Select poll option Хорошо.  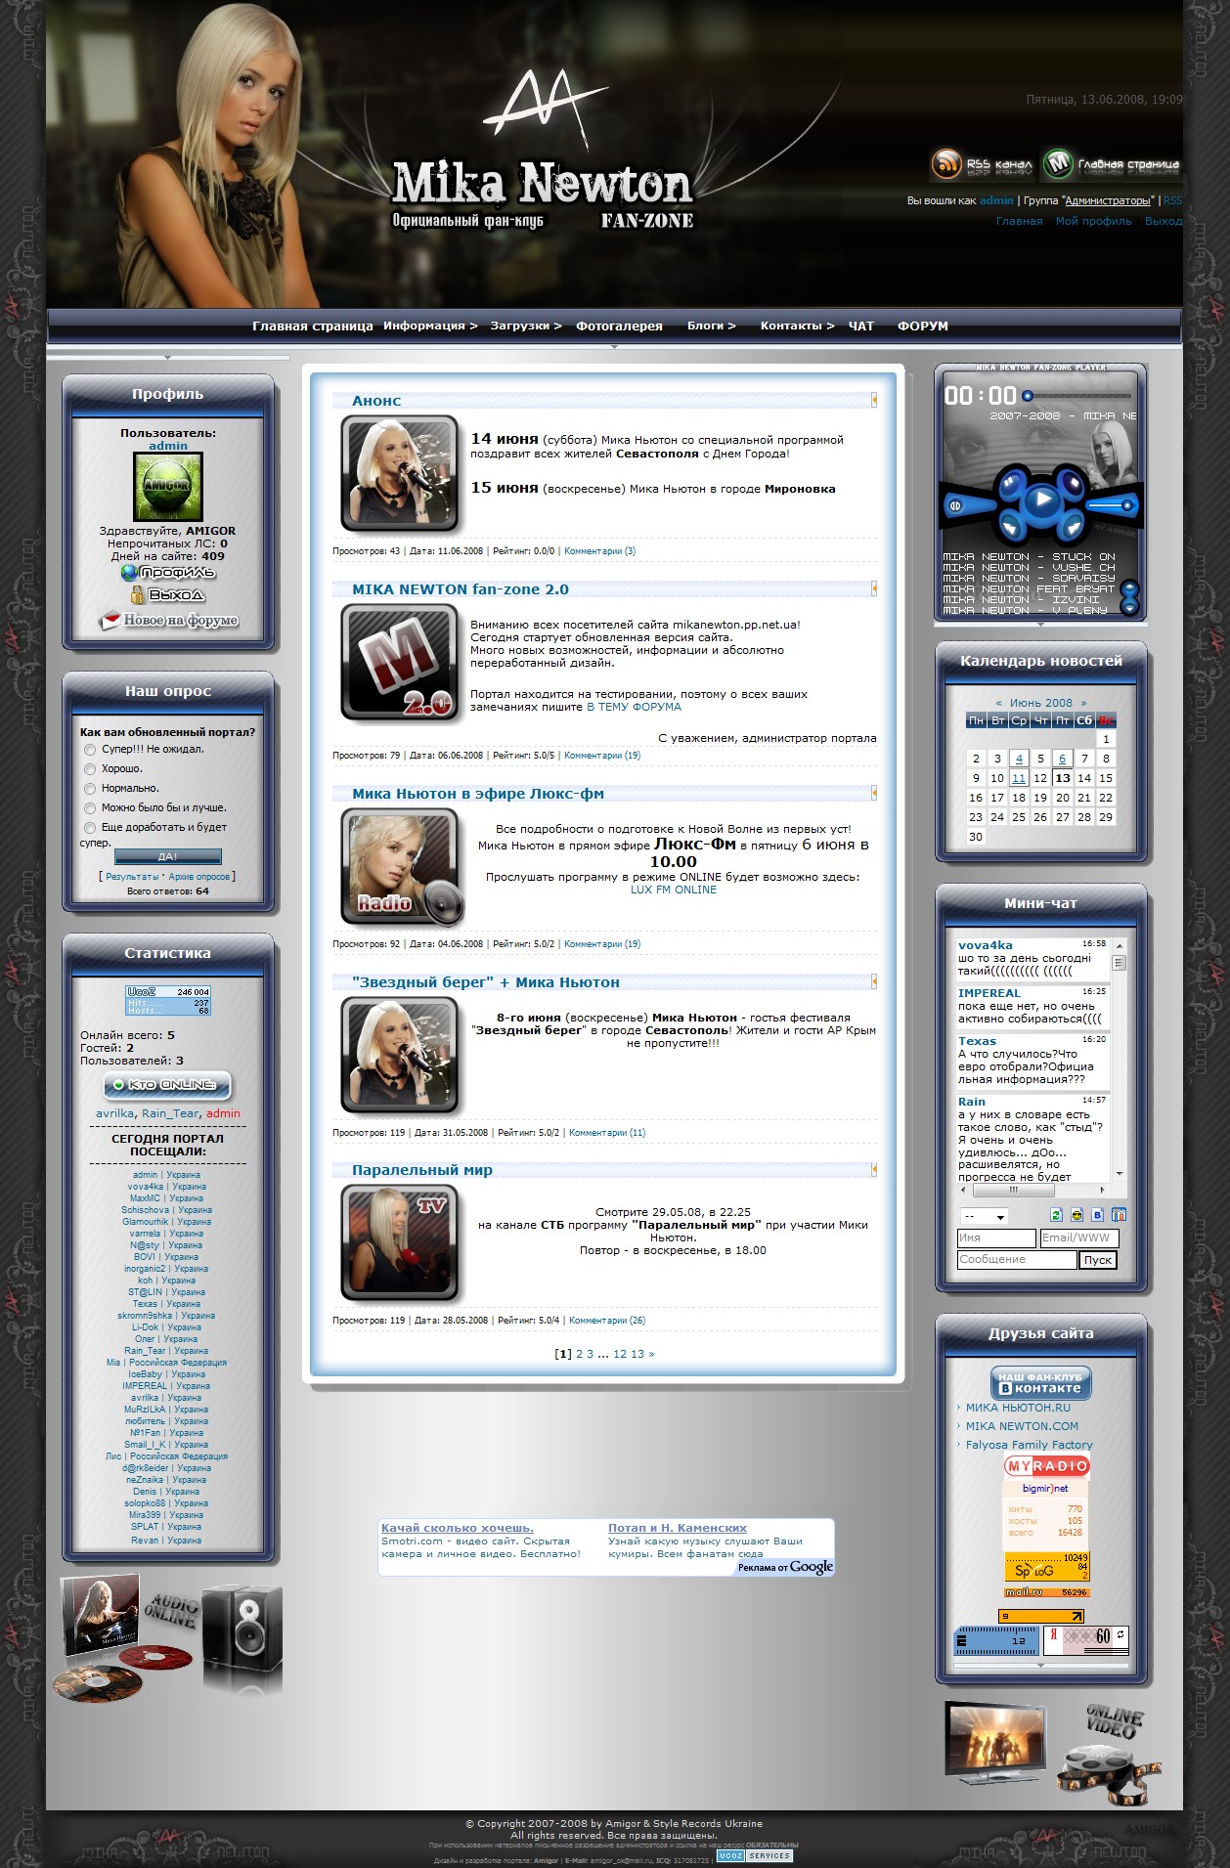pos(90,769)
